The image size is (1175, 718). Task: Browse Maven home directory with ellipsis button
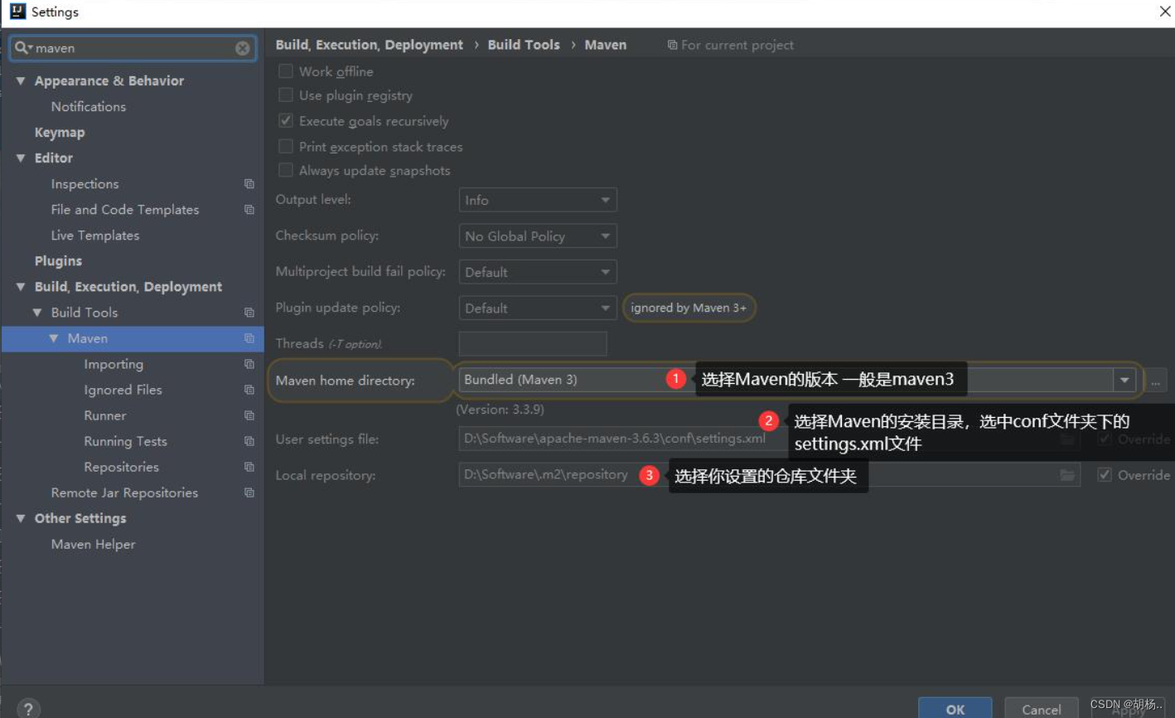(x=1155, y=381)
